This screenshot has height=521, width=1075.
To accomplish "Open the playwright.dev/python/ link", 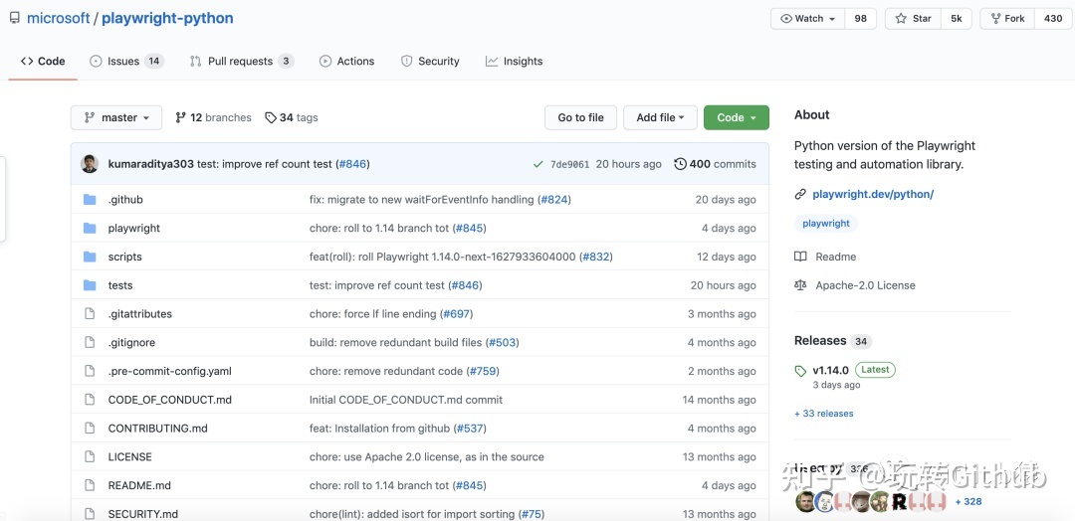I will tap(873, 195).
